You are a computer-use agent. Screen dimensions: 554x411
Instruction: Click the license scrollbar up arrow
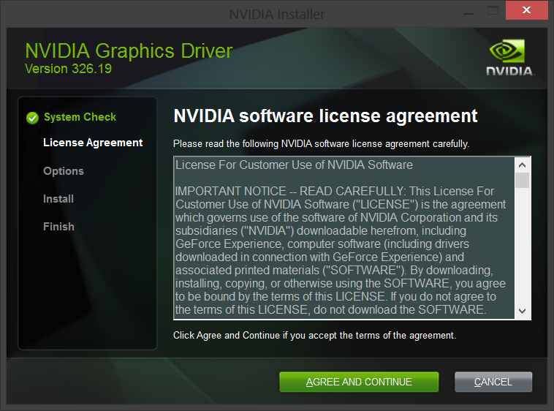click(522, 165)
